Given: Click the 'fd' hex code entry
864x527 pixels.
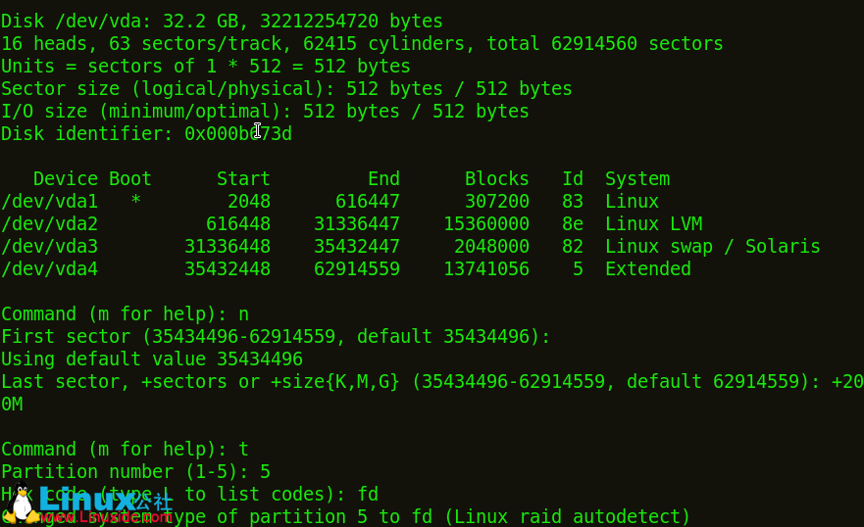Looking at the screenshot, I should pos(368,495).
